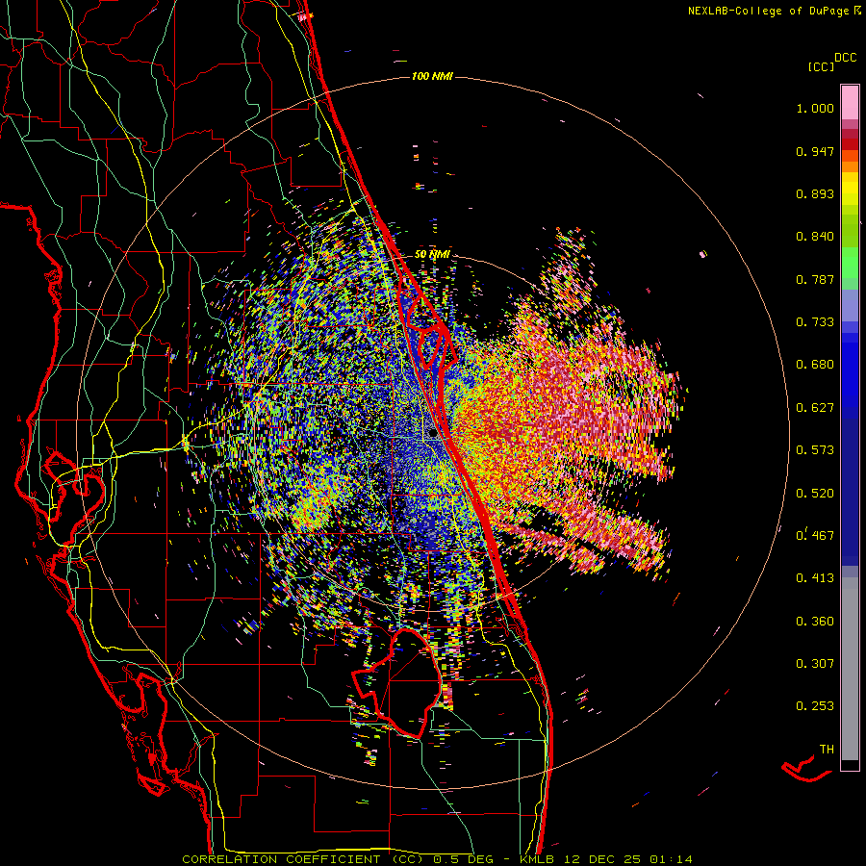Click the 0.5 DEG elevation text

(463, 859)
